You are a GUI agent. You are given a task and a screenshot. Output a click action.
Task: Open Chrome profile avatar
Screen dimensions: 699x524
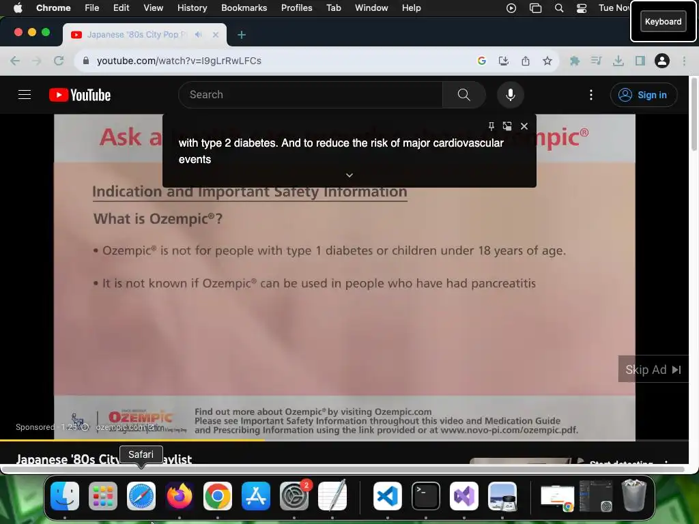662,61
